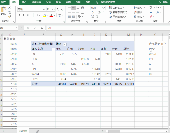Add a new sheet with plus icon
170x133 pixels.
click(x=37, y=131)
